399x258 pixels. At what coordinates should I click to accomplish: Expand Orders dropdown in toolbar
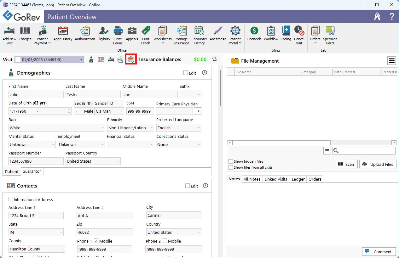tap(315, 43)
